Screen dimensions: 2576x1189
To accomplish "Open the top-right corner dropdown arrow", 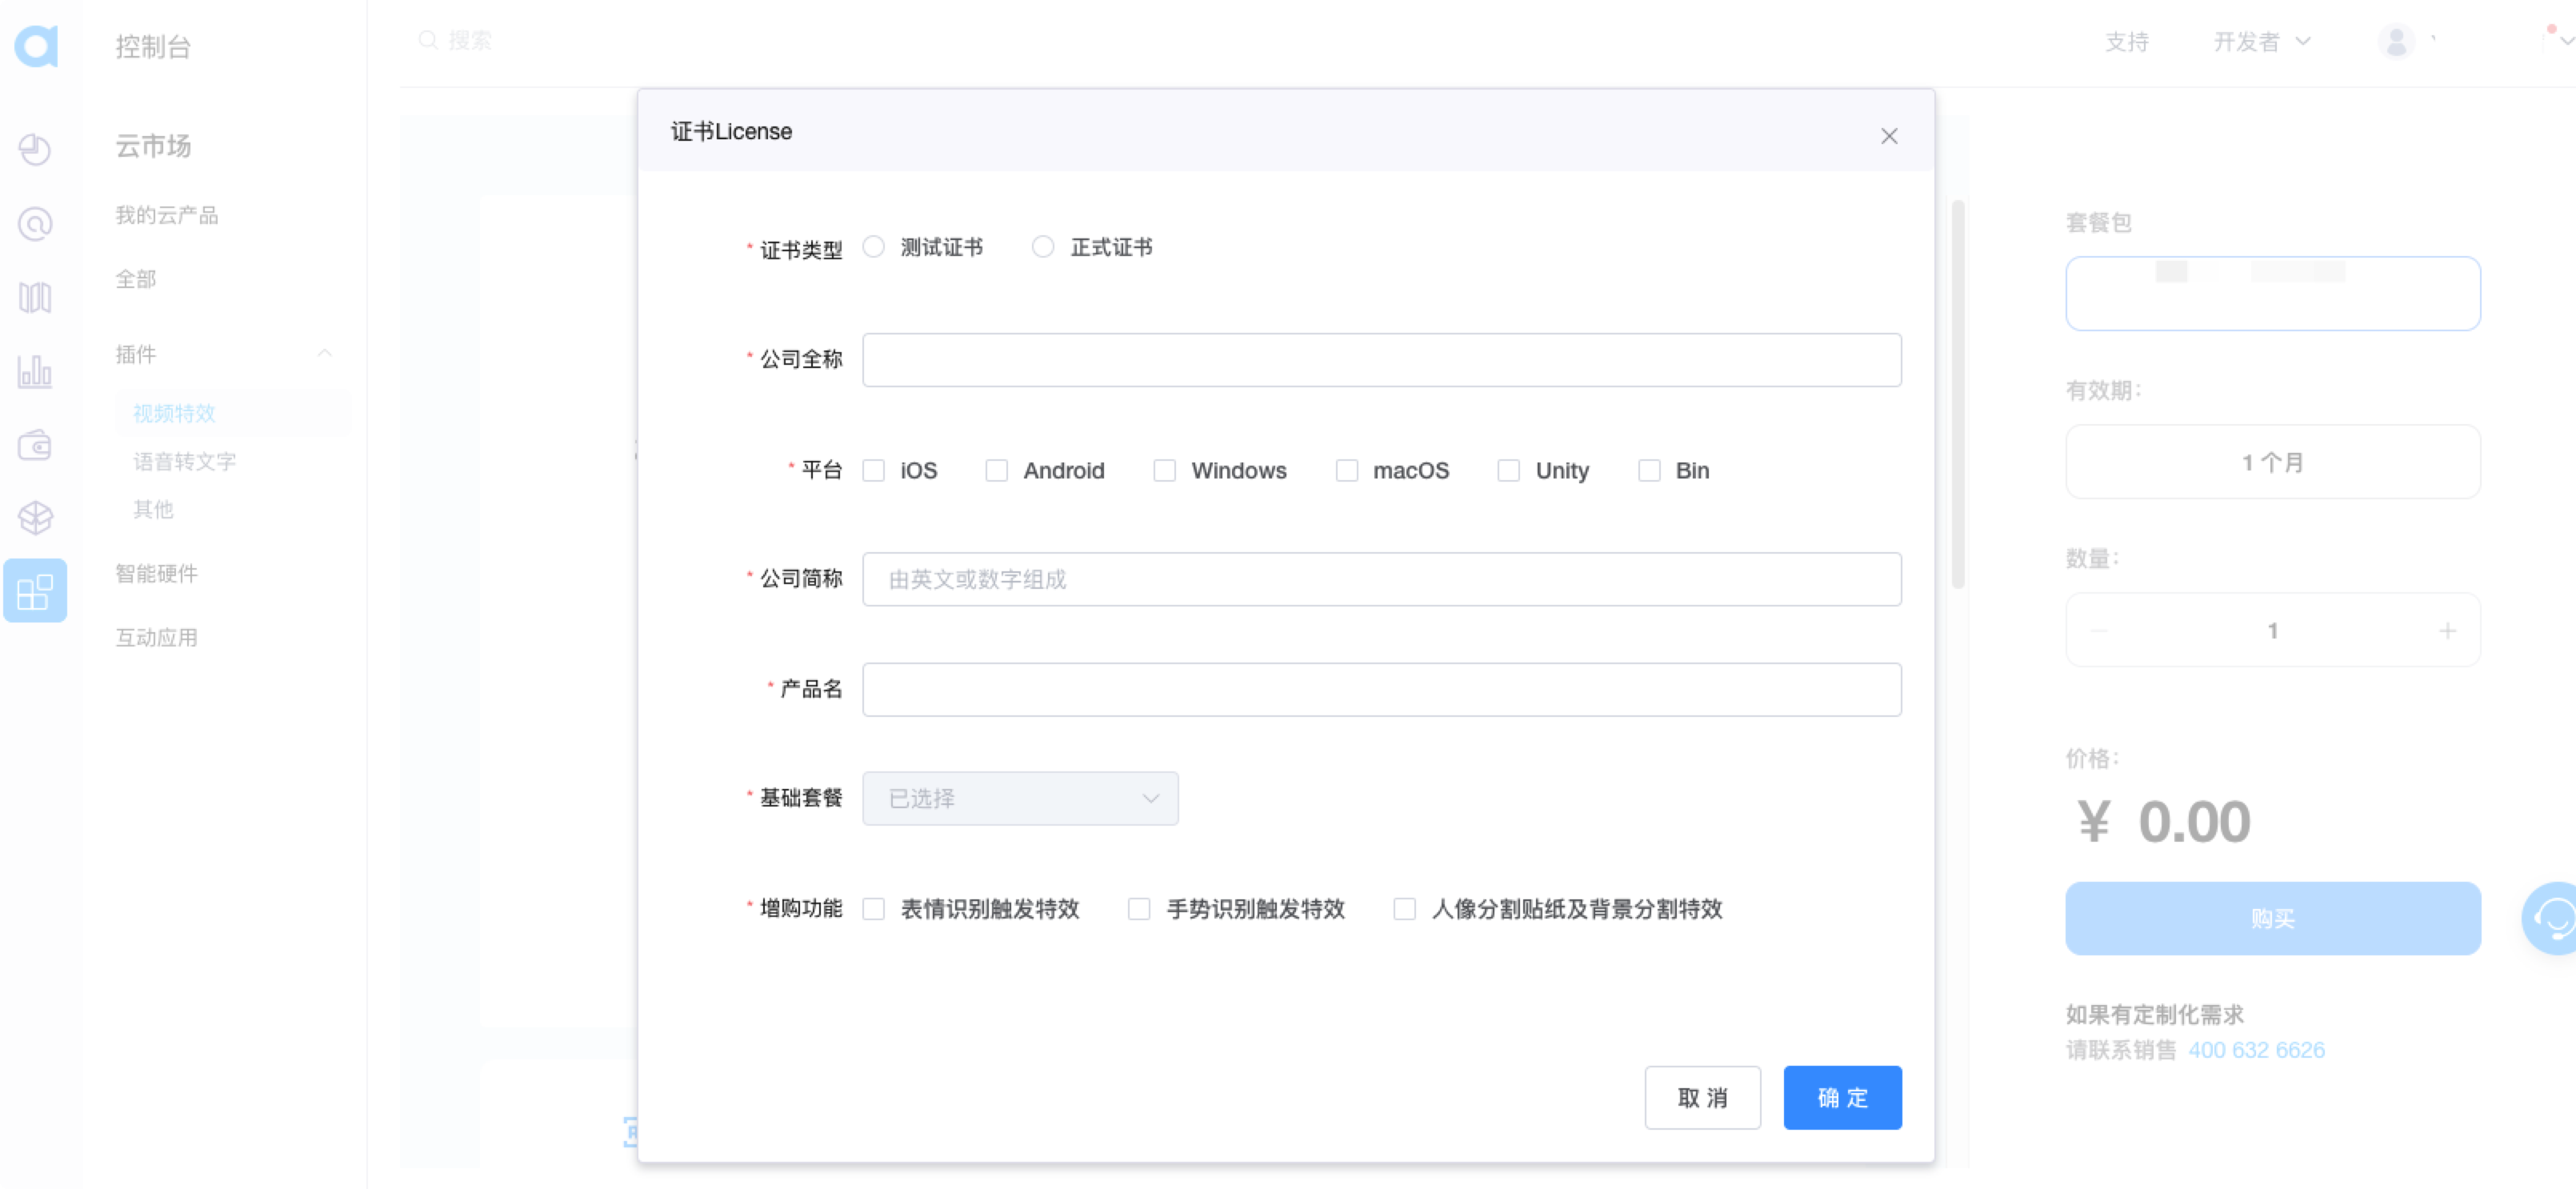I will click(2567, 41).
